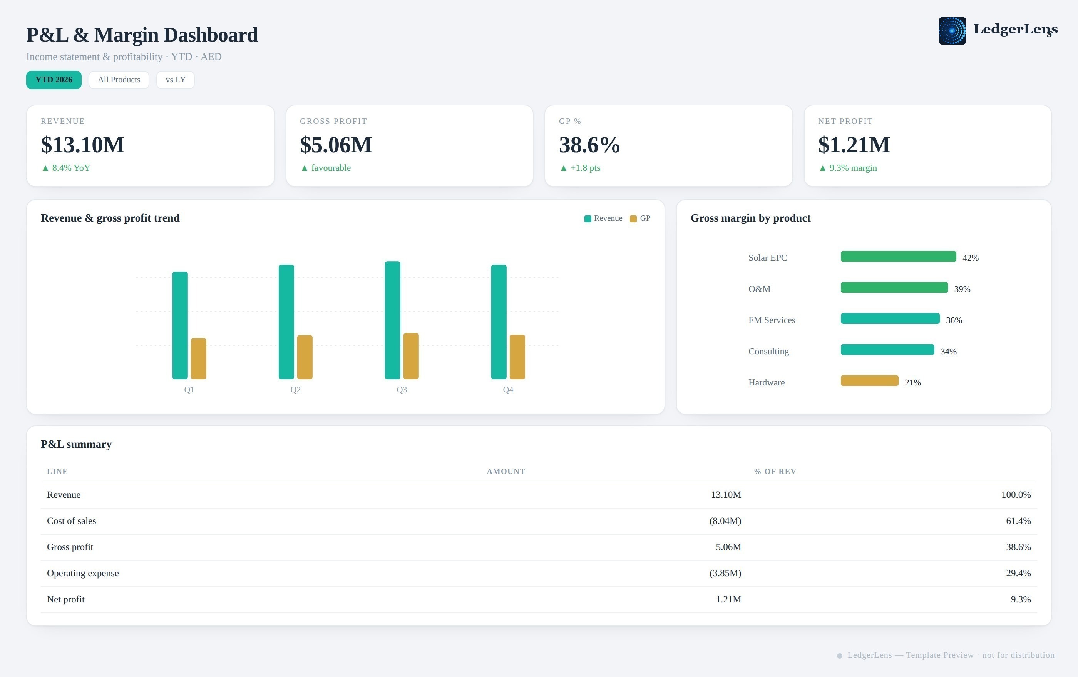Click the (3.85M) amount cell
Screen dimensions: 1078x677
[x=725, y=573]
